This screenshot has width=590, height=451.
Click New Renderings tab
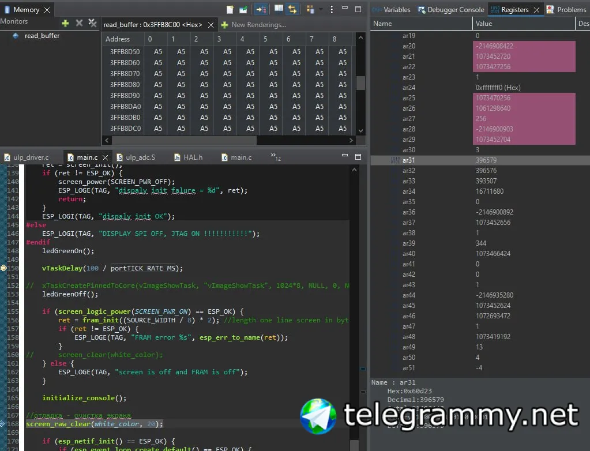pyautogui.click(x=254, y=25)
